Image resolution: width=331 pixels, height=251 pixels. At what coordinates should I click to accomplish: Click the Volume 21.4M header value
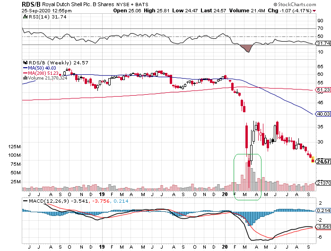coord(247,10)
